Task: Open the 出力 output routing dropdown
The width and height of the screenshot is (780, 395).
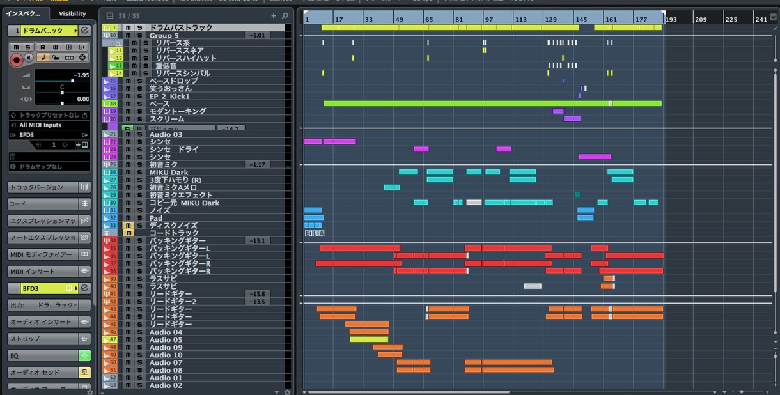Action: (49, 305)
